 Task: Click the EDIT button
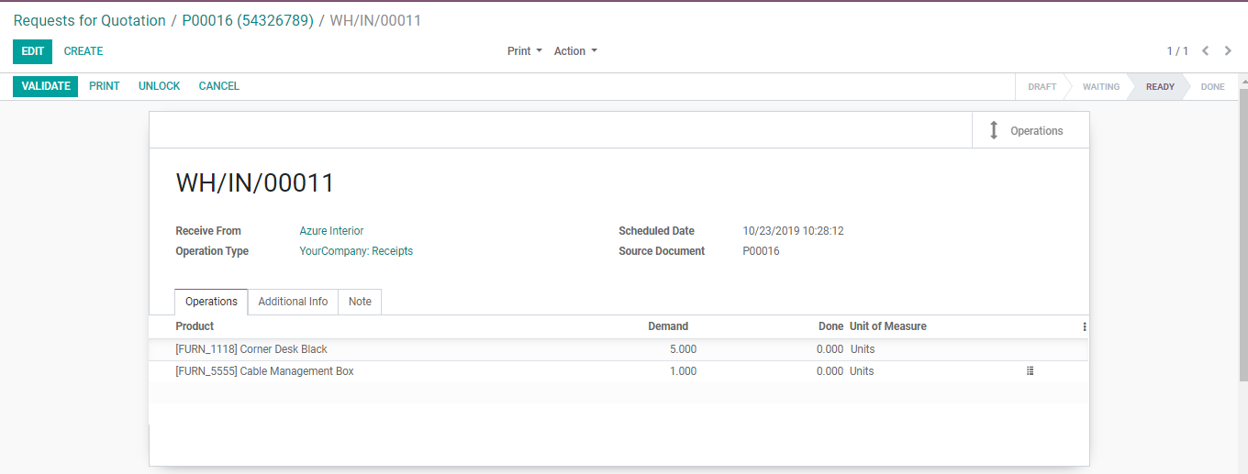click(33, 51)
